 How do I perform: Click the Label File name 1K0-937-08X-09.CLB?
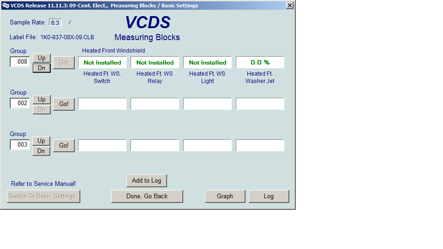point(67,37)
